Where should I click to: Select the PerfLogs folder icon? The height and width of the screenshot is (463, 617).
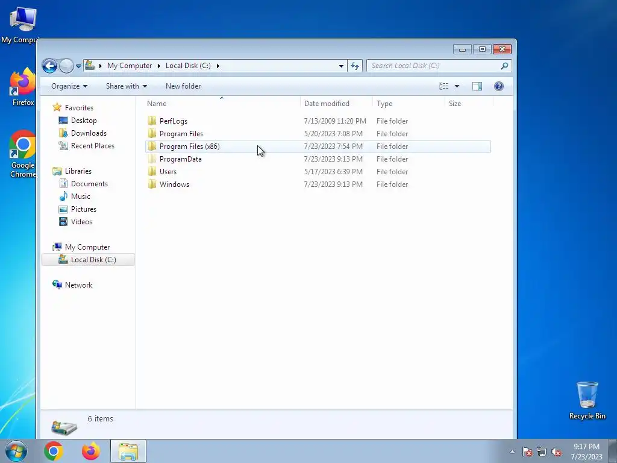[x=152, y=121]
